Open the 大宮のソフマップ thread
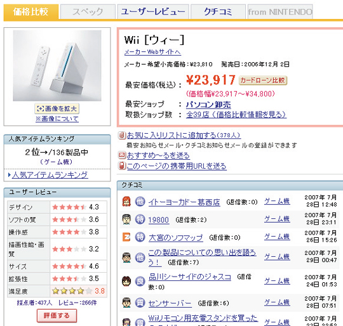This screenshot has width=343, height=326. click(176, 238)
